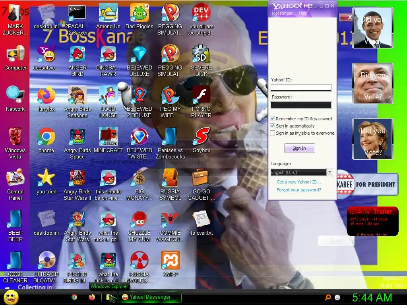Click the FOR PRESIDENT banner gadget

tap(368, 184)
